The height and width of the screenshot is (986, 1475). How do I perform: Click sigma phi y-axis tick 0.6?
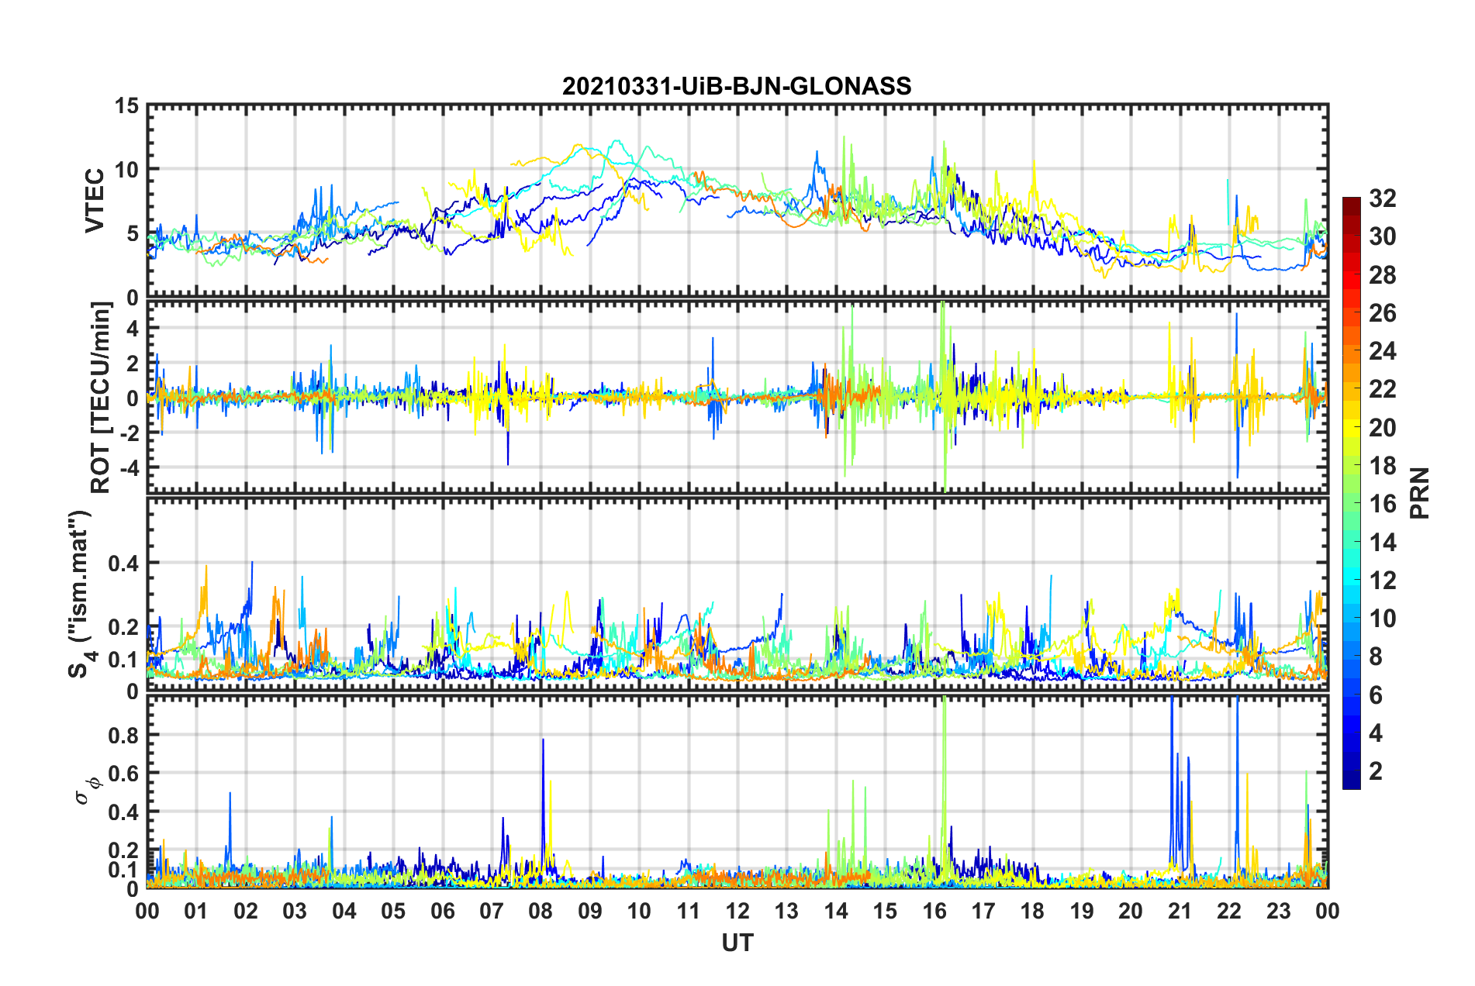[123, 774]
